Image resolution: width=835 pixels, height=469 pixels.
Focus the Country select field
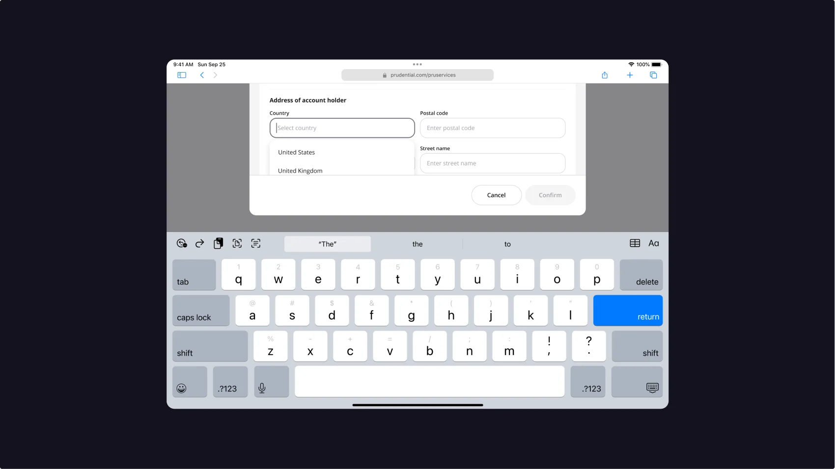[342, 128]
